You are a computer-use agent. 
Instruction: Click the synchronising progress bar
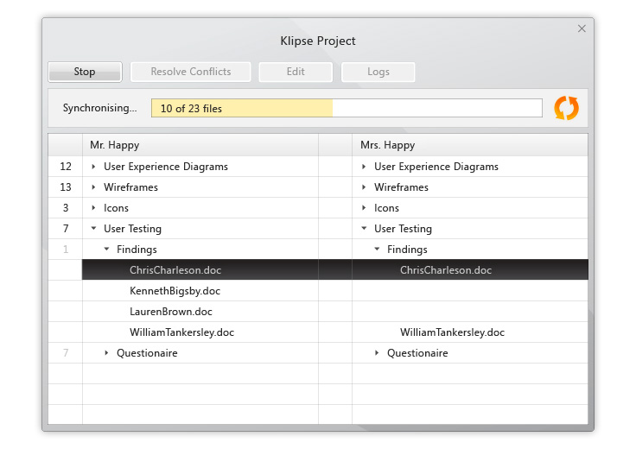point(347,108)
